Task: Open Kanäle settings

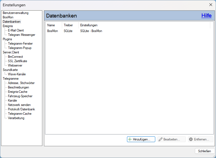Action: (12, 100)
